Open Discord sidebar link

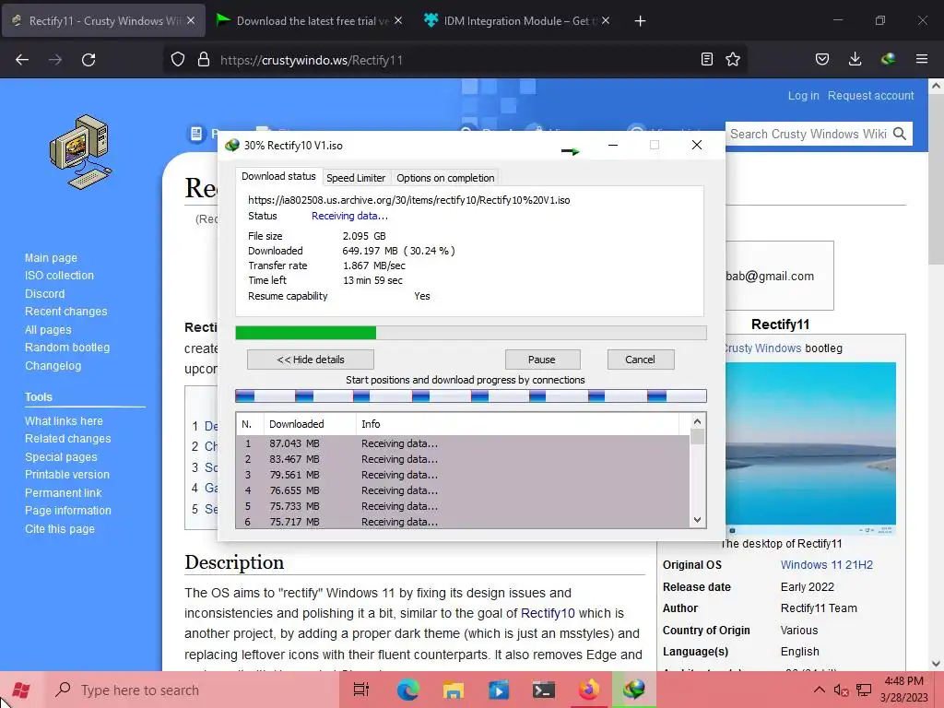(x=44, y=294)
